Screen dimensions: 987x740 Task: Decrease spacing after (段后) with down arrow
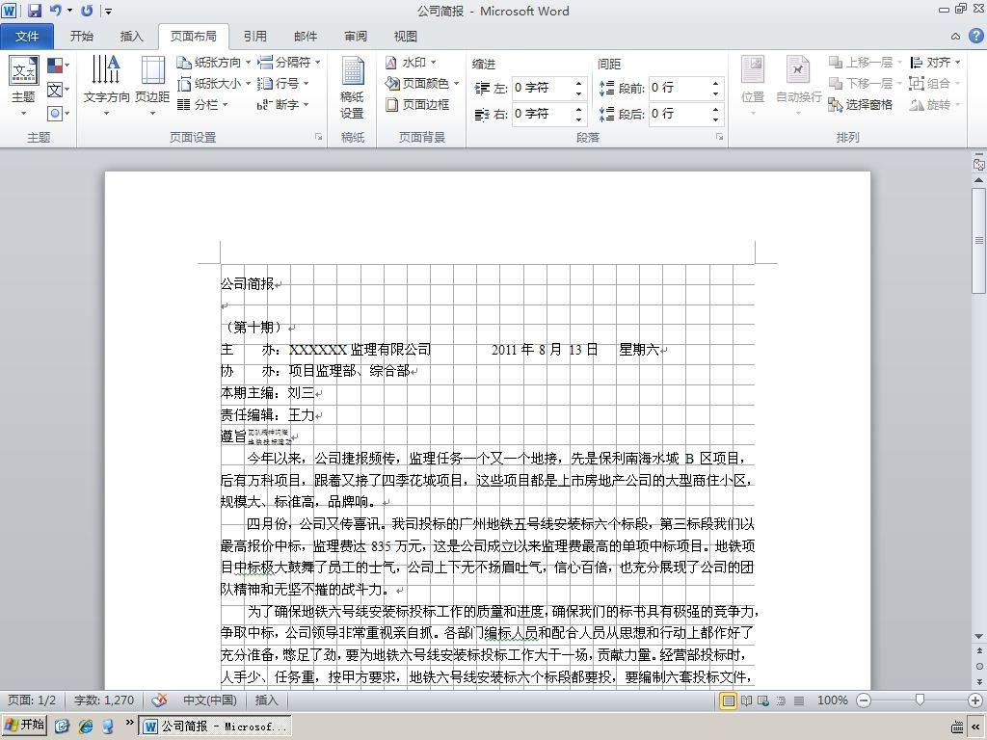[x=716, y=119]
